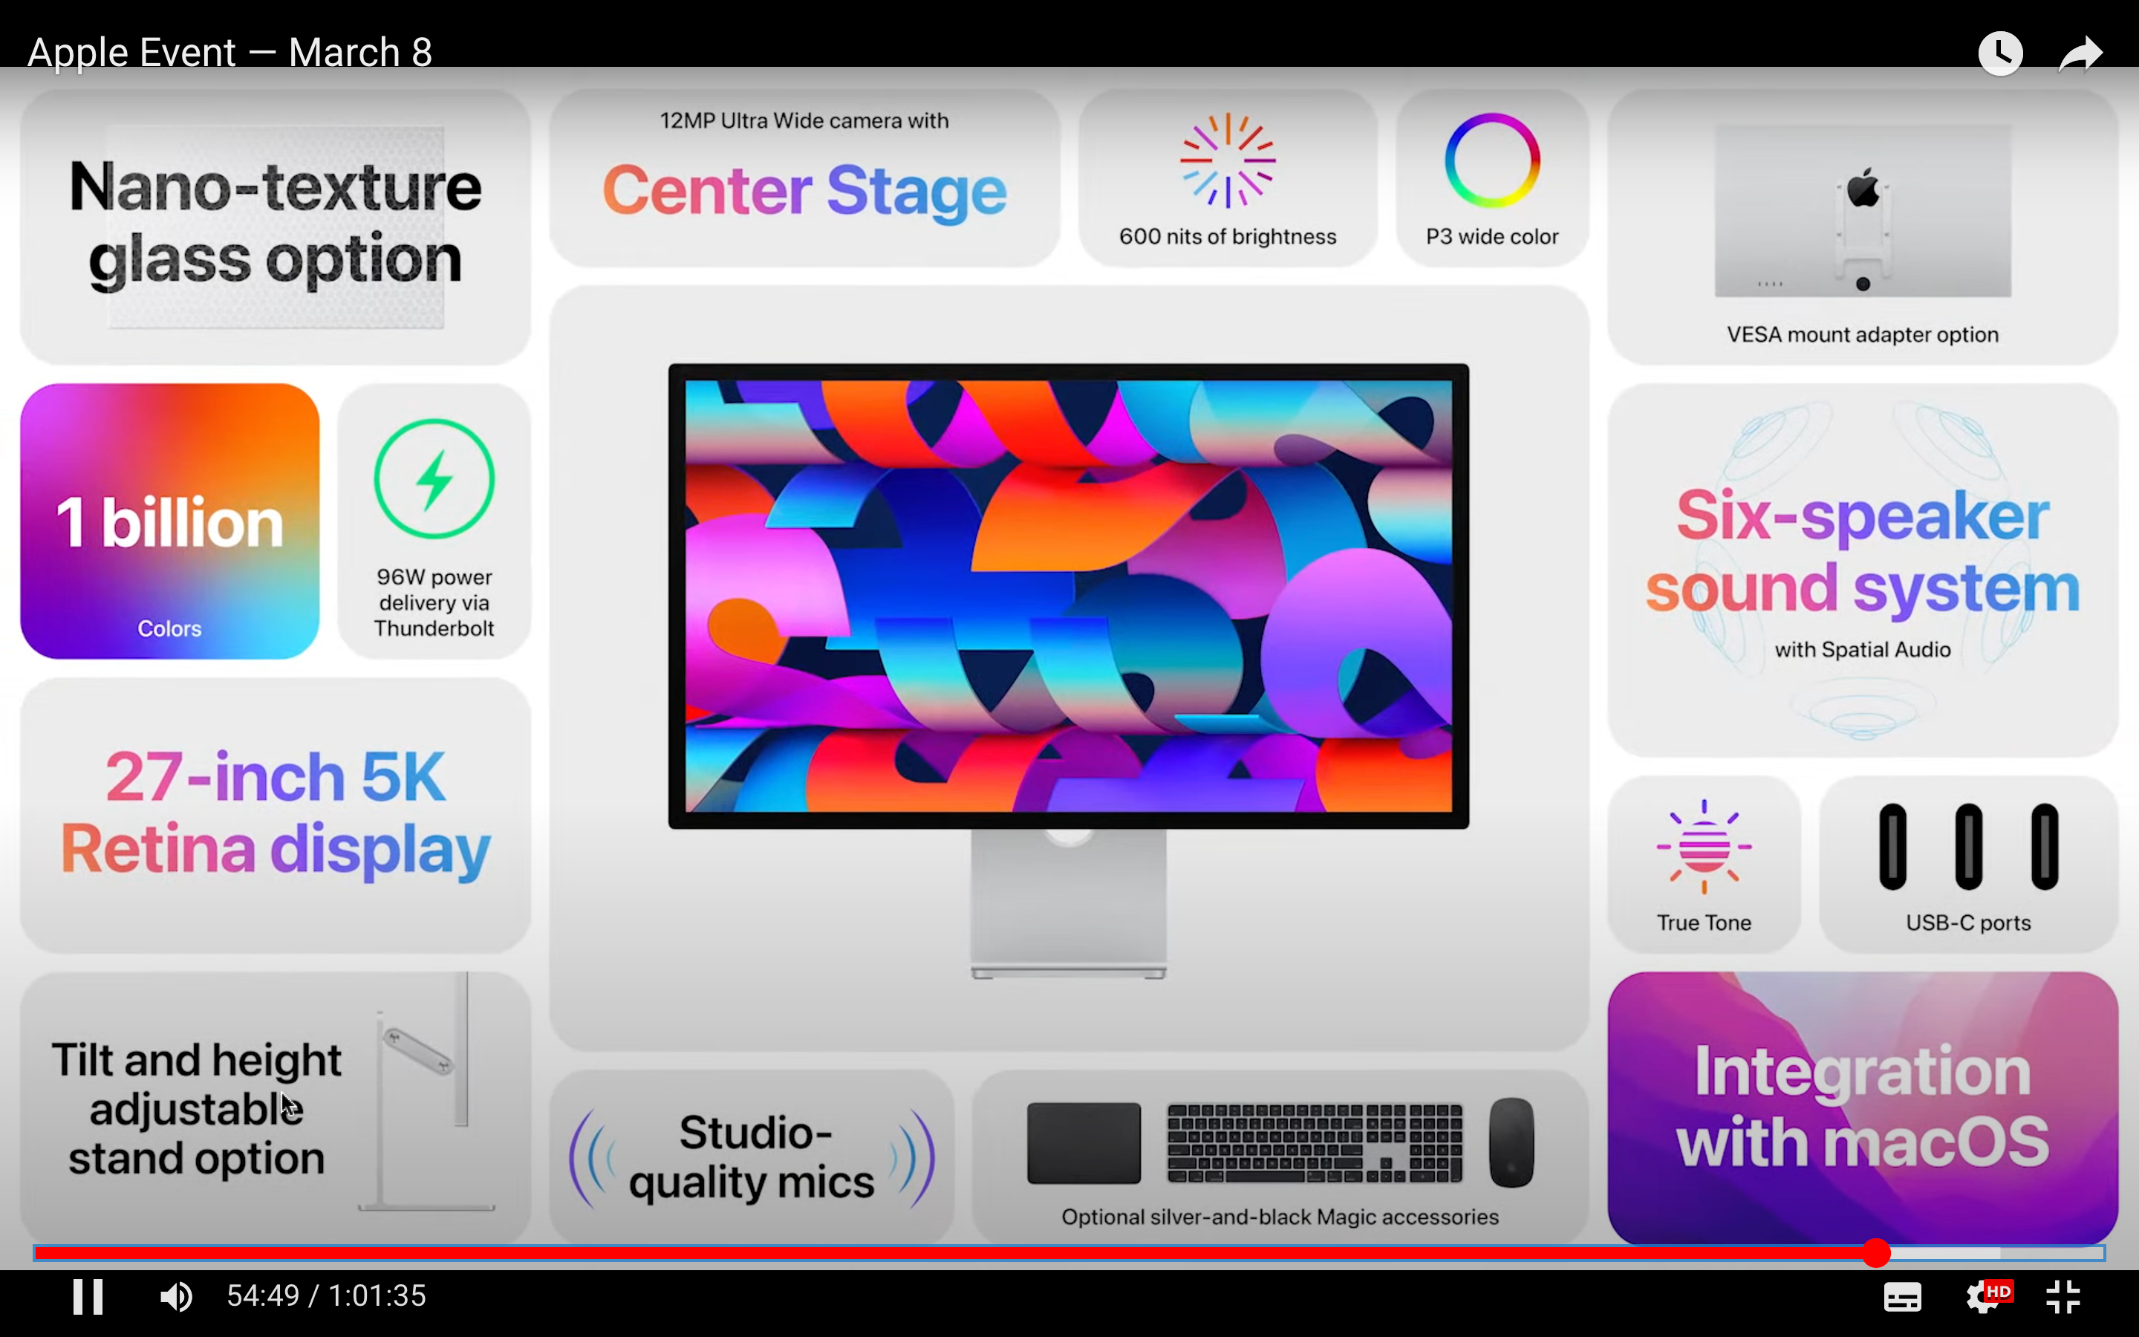This screenshot has width=2139, height=1337.
Task: Click the Magic Keyboard accessories image
Action: tap(1315, 1142)
